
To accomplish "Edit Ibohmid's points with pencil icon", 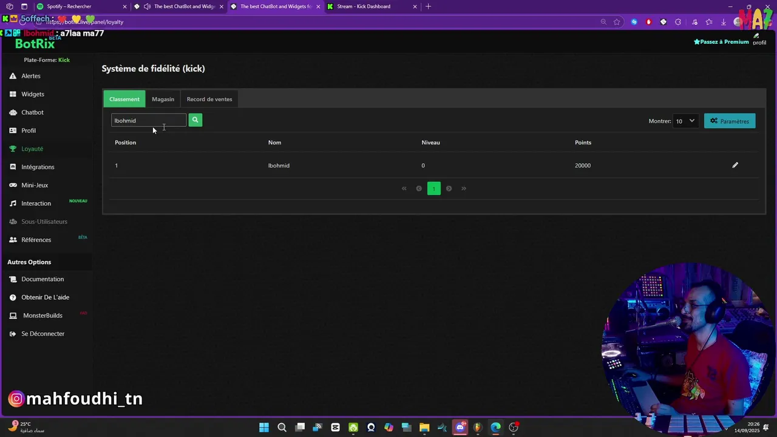I will tap(735, 165).
